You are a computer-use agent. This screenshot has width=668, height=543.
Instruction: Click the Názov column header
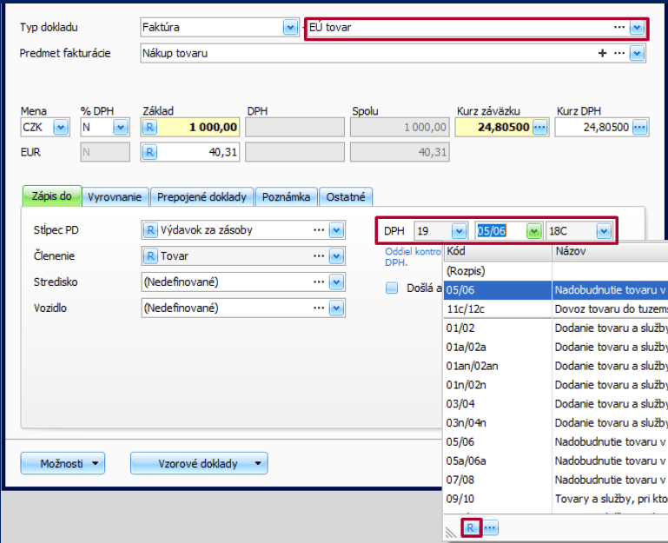(x=610, y=251)
